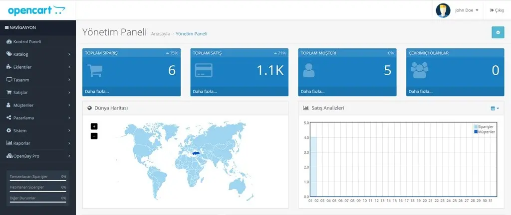Open Daha fazla under Toplam Satış
Screen dimensions: 511x215
pyautogui.click(x=205, y=92)
